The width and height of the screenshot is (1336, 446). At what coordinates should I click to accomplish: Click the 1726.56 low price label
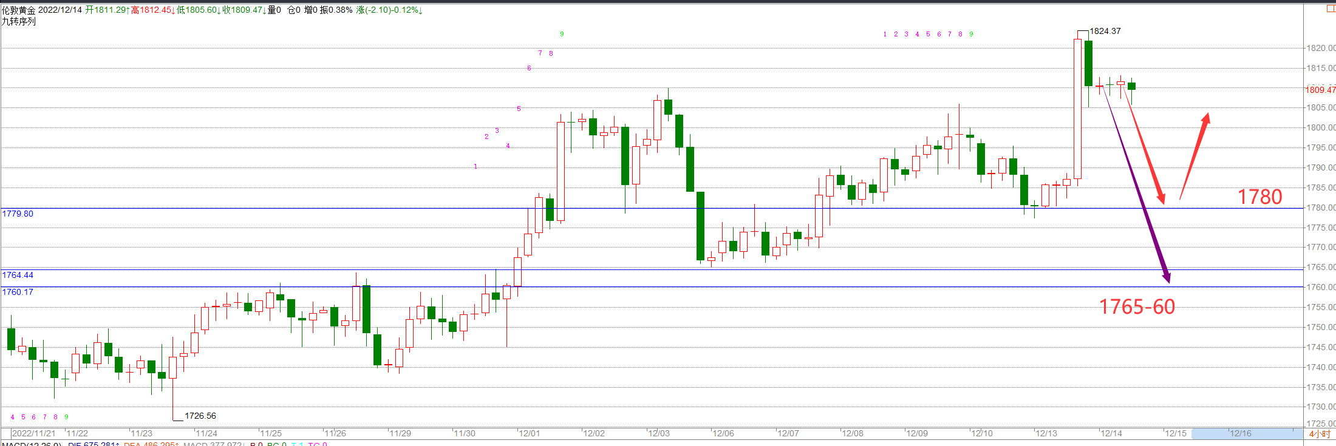200,416
